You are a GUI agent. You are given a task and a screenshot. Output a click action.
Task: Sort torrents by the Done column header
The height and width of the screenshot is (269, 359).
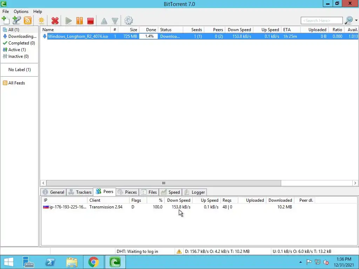click(148, 30)
